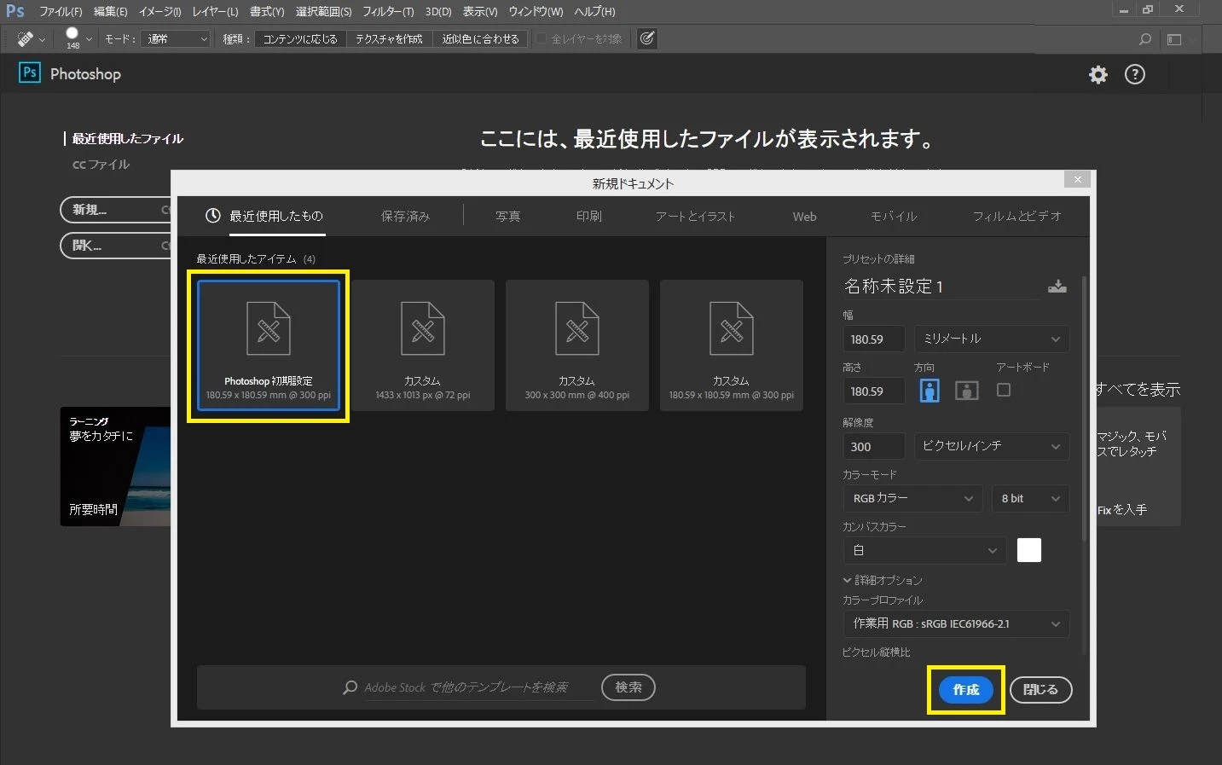Screen dimensions: 1222x765
Task: Open the ヘルプ(H) menu
Action: (594, 11)
